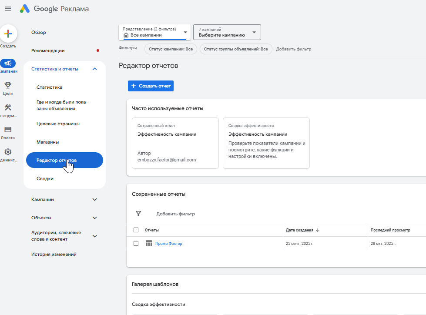Open the Выберите кампанию dropdown
This screenshot has height=315, width=426.
point(227,32)
